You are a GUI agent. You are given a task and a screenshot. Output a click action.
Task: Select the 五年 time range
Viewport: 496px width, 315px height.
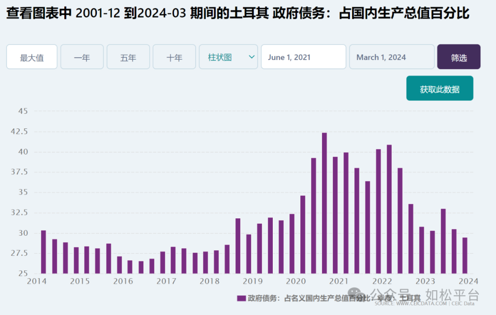[x=128, y=57]
